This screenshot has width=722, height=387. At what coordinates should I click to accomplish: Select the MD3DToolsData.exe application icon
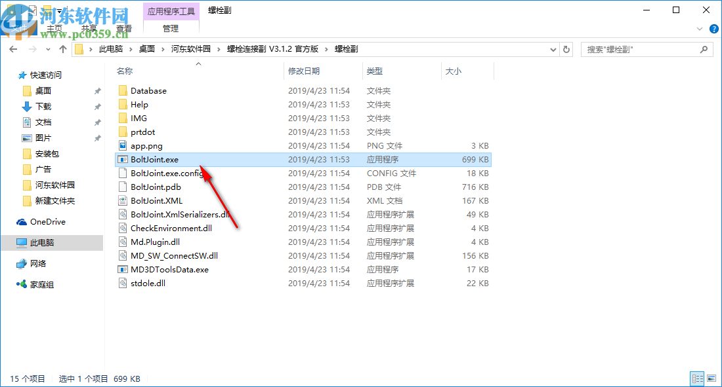click(123, 270)
